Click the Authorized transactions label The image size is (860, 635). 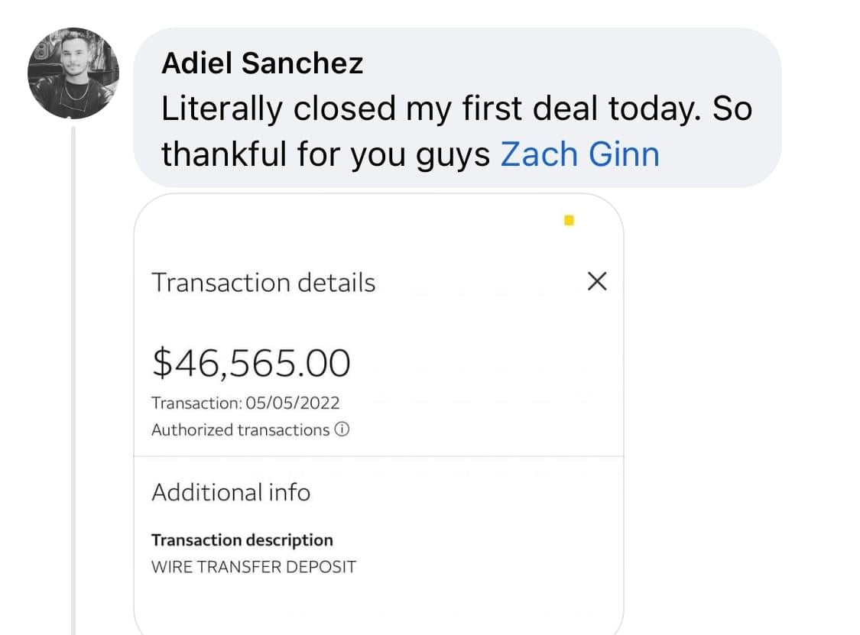[240, 429]
